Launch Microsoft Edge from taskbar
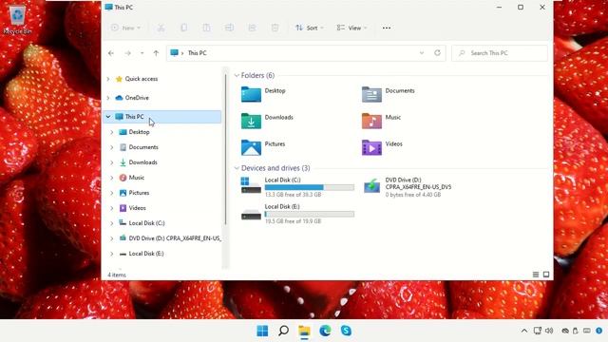 (325, 331)
